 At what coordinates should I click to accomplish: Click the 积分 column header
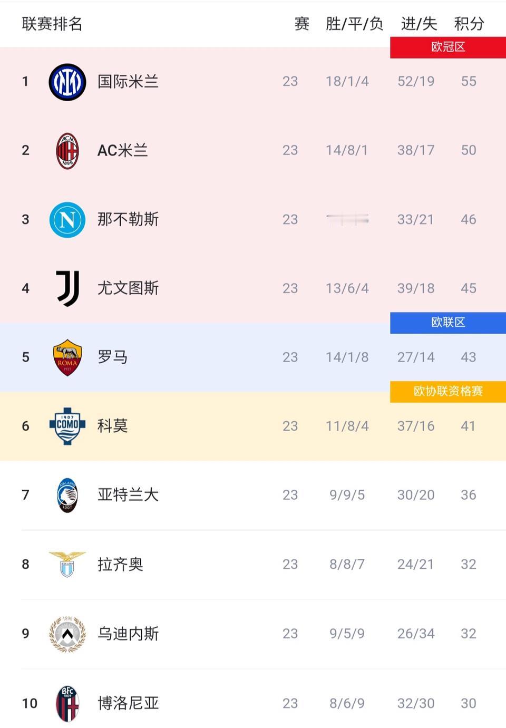click(x=469, y=24)
